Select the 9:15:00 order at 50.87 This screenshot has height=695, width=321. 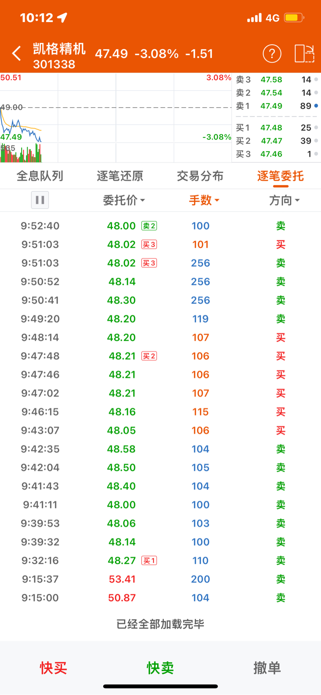click(x=160, y=598)
